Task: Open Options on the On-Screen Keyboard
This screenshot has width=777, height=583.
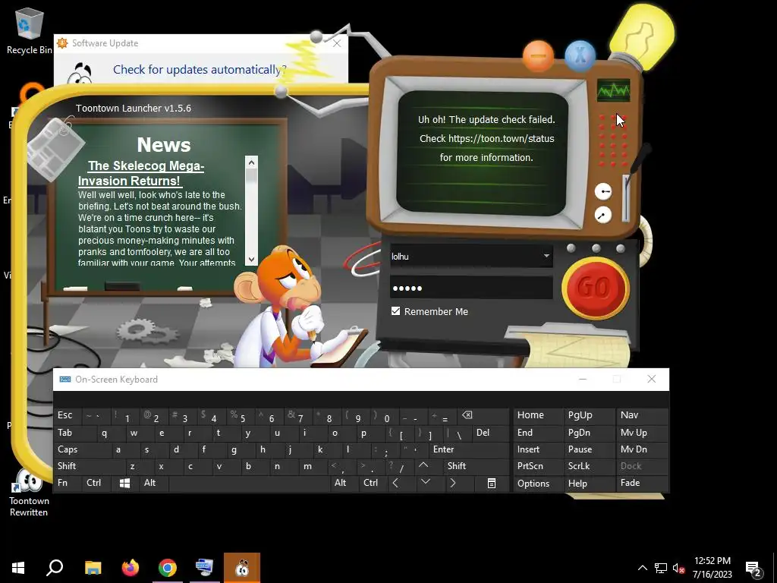Action: (x=538, y=483)
